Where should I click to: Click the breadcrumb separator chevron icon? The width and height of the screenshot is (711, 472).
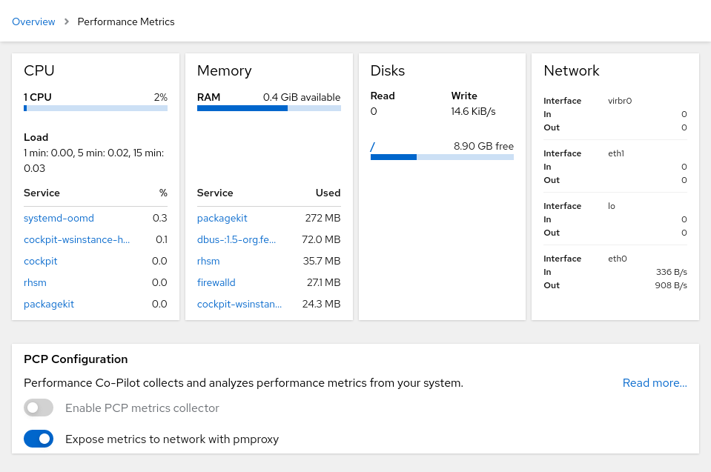66,21
